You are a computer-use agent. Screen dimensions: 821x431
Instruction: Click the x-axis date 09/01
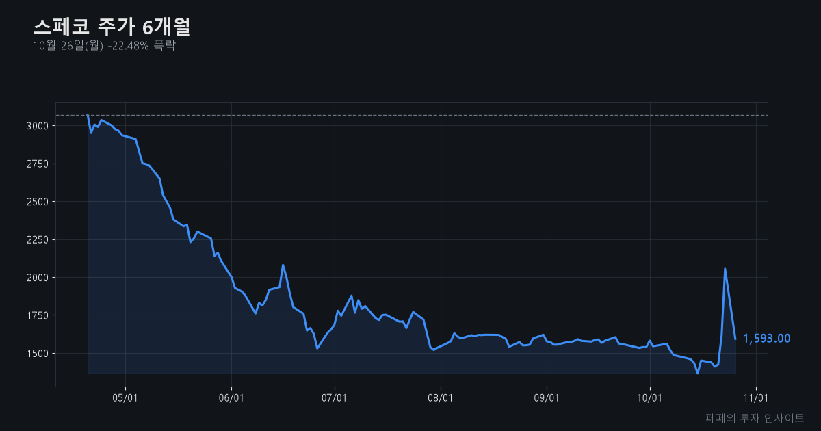tap(547, 397)
